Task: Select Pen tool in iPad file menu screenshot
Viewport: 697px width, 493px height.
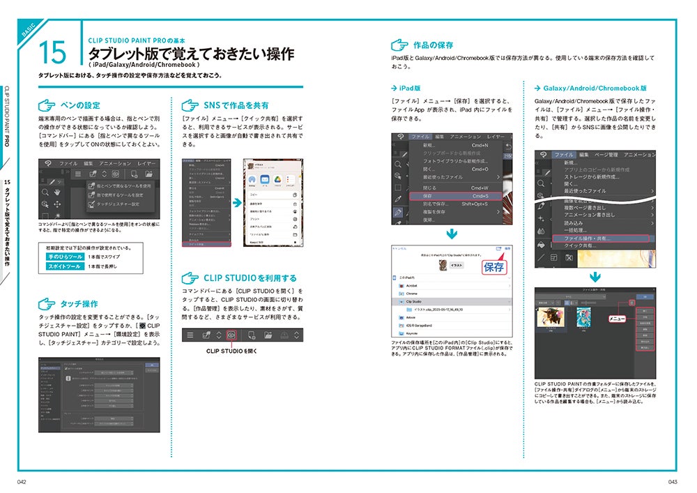Action: click(398, 212)
